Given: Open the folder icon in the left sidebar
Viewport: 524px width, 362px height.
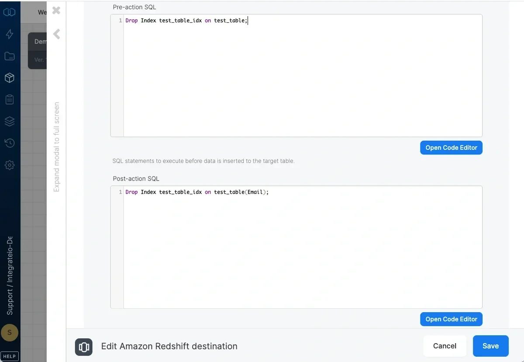Looking at the screenshot, I should (x=10, y=56).
